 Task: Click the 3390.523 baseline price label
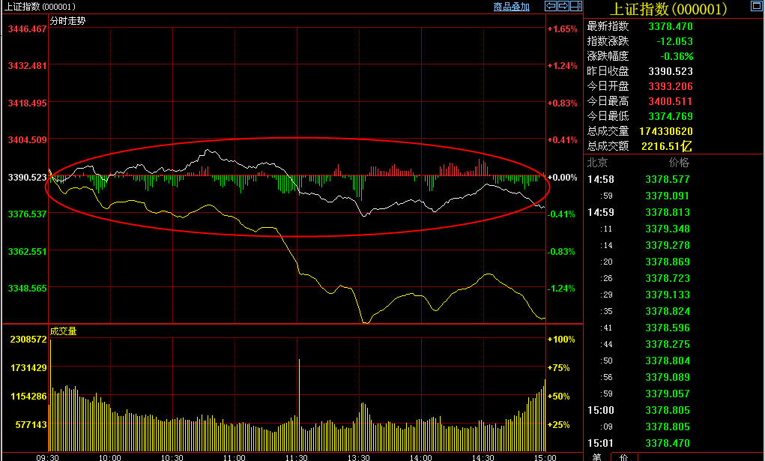27,178
